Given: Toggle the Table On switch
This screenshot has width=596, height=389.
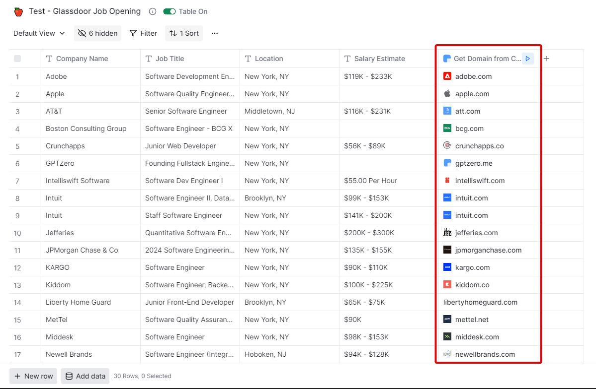Looking at the screenshot, I should tap(170, 11).
